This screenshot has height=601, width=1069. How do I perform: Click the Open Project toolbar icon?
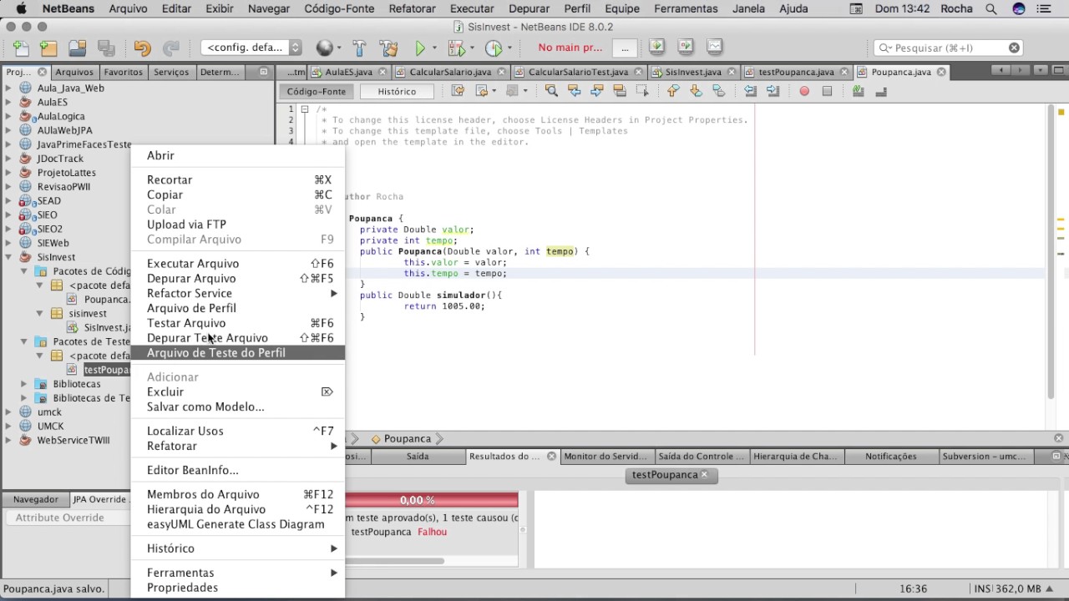pyautogui.click(x=78, y=48)
